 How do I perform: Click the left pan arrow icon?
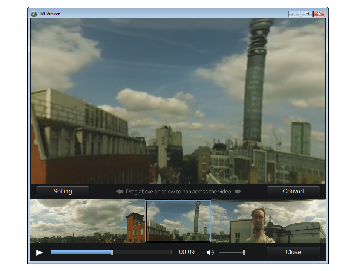pos(120,192)
